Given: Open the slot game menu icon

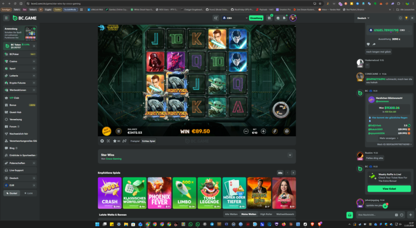Looking at the screenshot, I should point(118,131).
